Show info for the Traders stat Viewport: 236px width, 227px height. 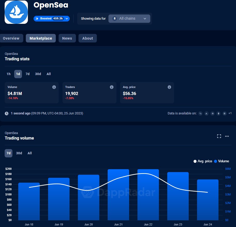click(112, 87)
